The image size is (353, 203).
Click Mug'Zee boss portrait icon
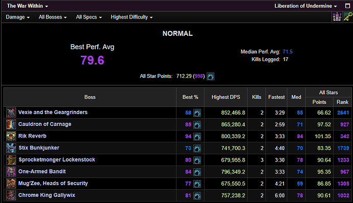pyautogui.click(x=11, y=184)
